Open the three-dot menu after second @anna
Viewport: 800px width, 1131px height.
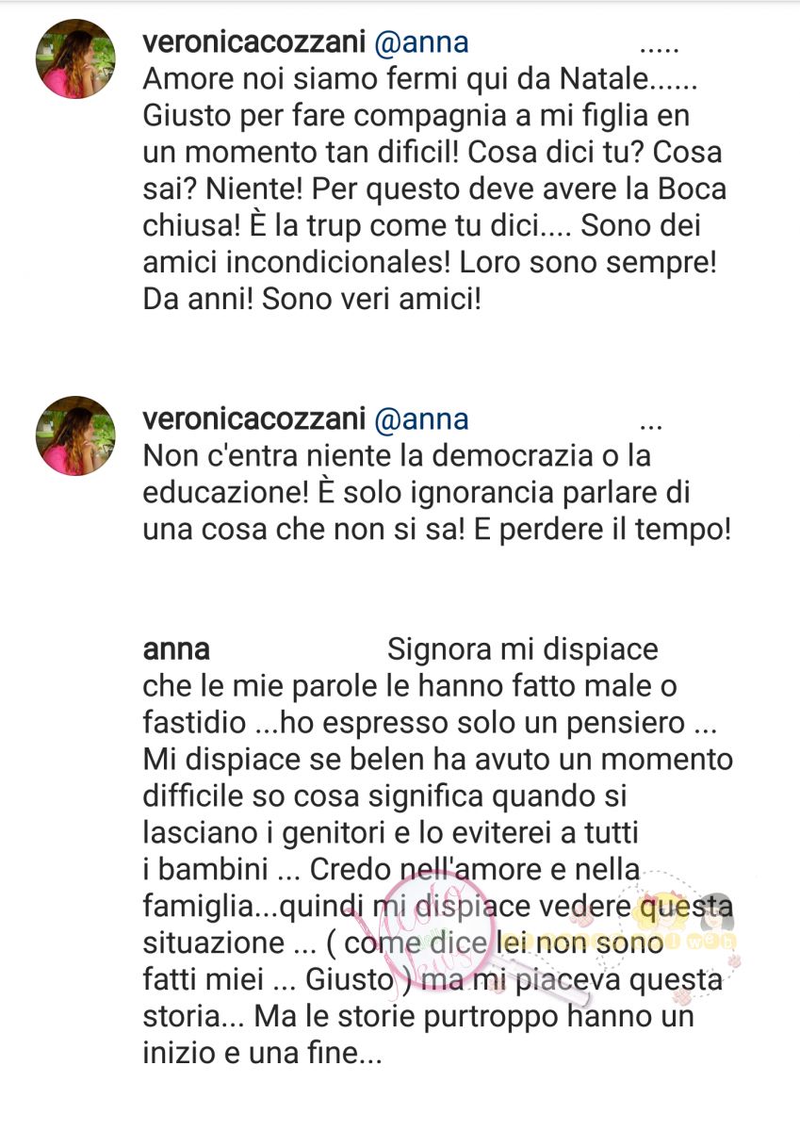tap(652, 423)
